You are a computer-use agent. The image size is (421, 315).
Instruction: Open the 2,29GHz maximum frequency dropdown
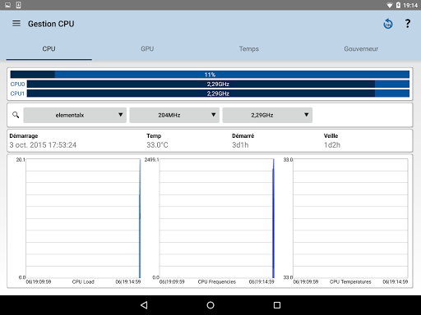click(267, 115)
